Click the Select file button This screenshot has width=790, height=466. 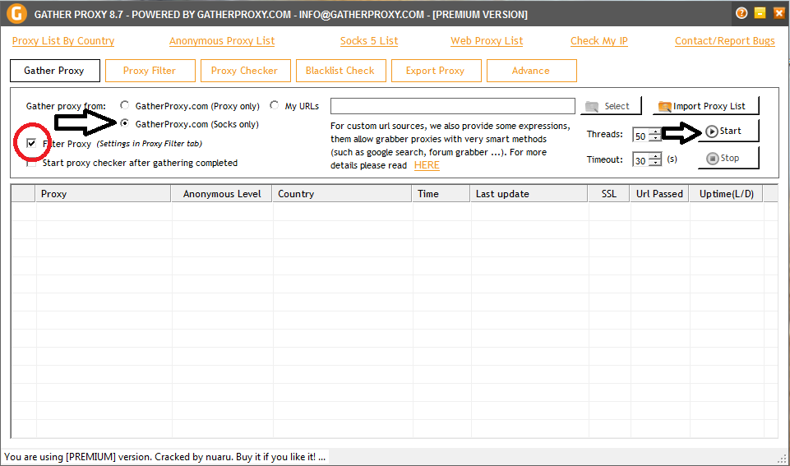[611, 106]
